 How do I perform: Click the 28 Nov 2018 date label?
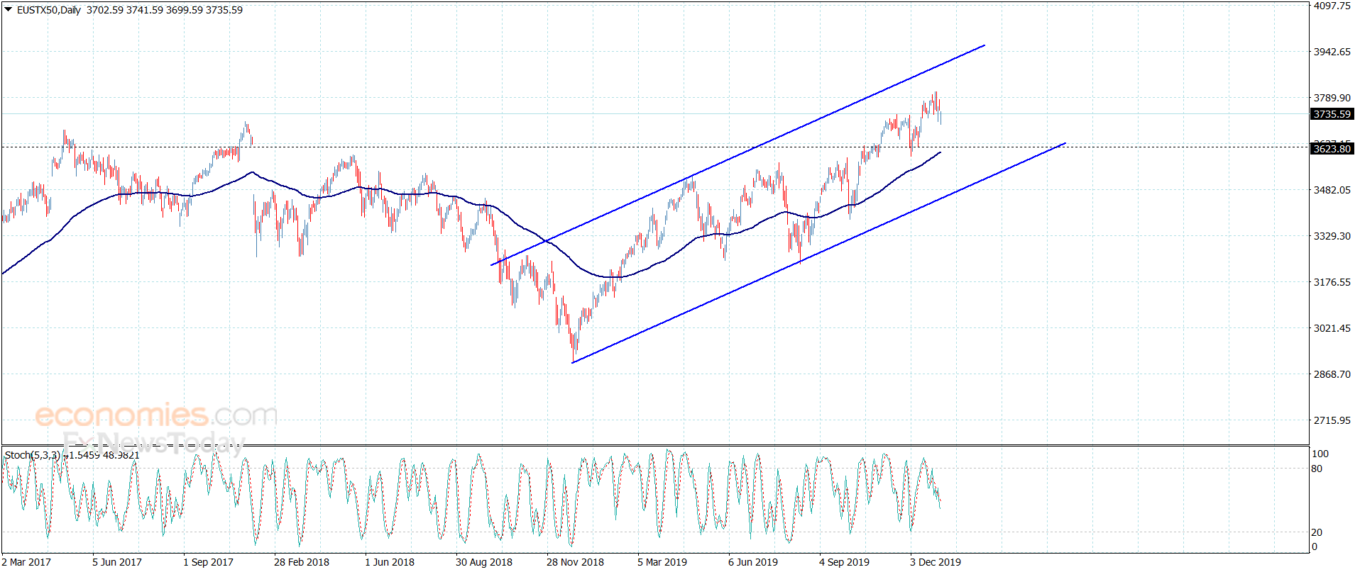(575, 562)
